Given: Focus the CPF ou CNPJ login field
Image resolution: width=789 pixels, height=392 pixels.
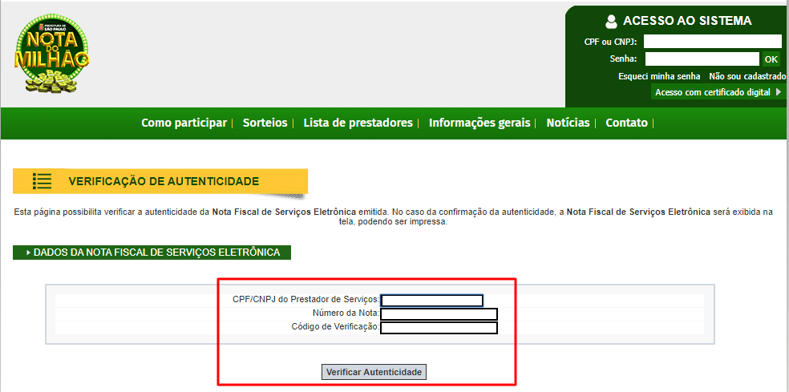Looking at the screenshot, I should pos(713,41).
